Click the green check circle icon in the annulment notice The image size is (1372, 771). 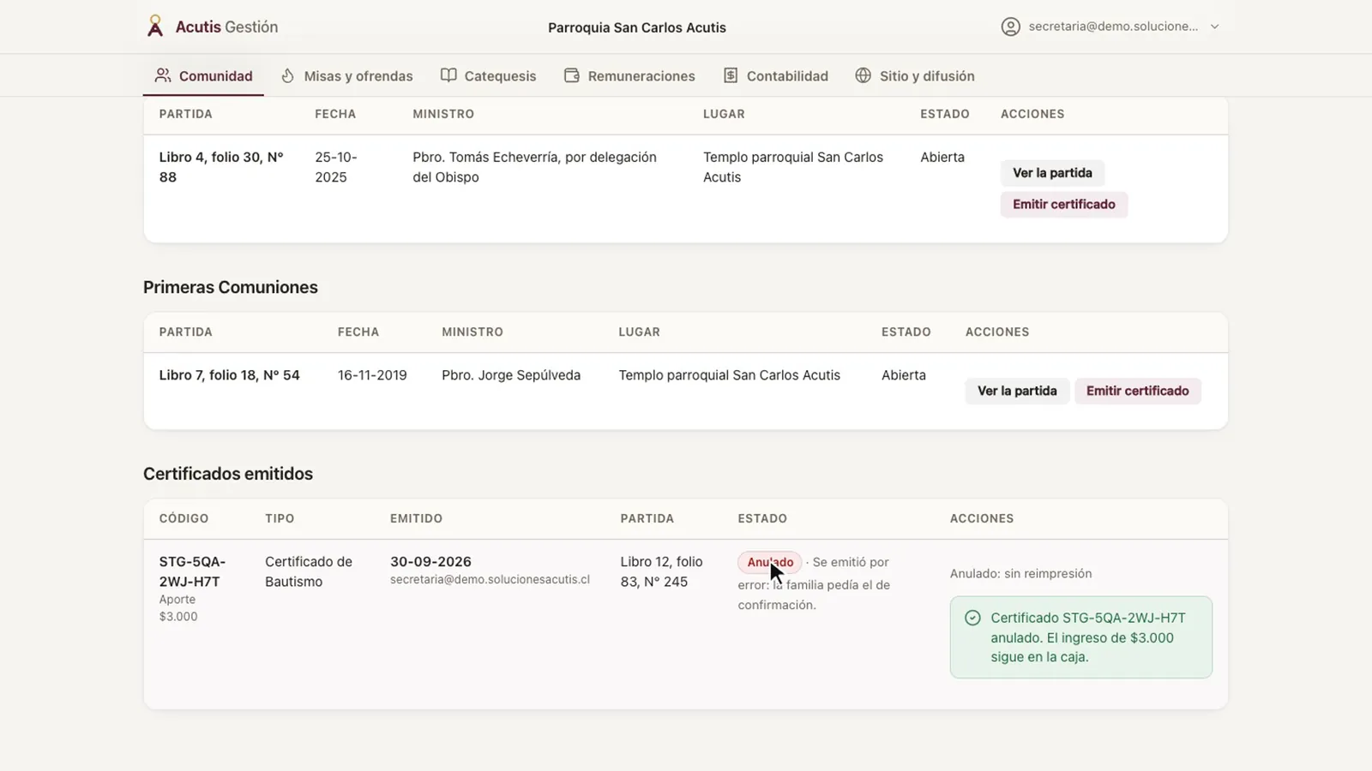pyautogui.click(x=972, y=618)
